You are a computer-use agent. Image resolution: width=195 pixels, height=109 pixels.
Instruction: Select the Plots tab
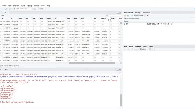(131, 46)
